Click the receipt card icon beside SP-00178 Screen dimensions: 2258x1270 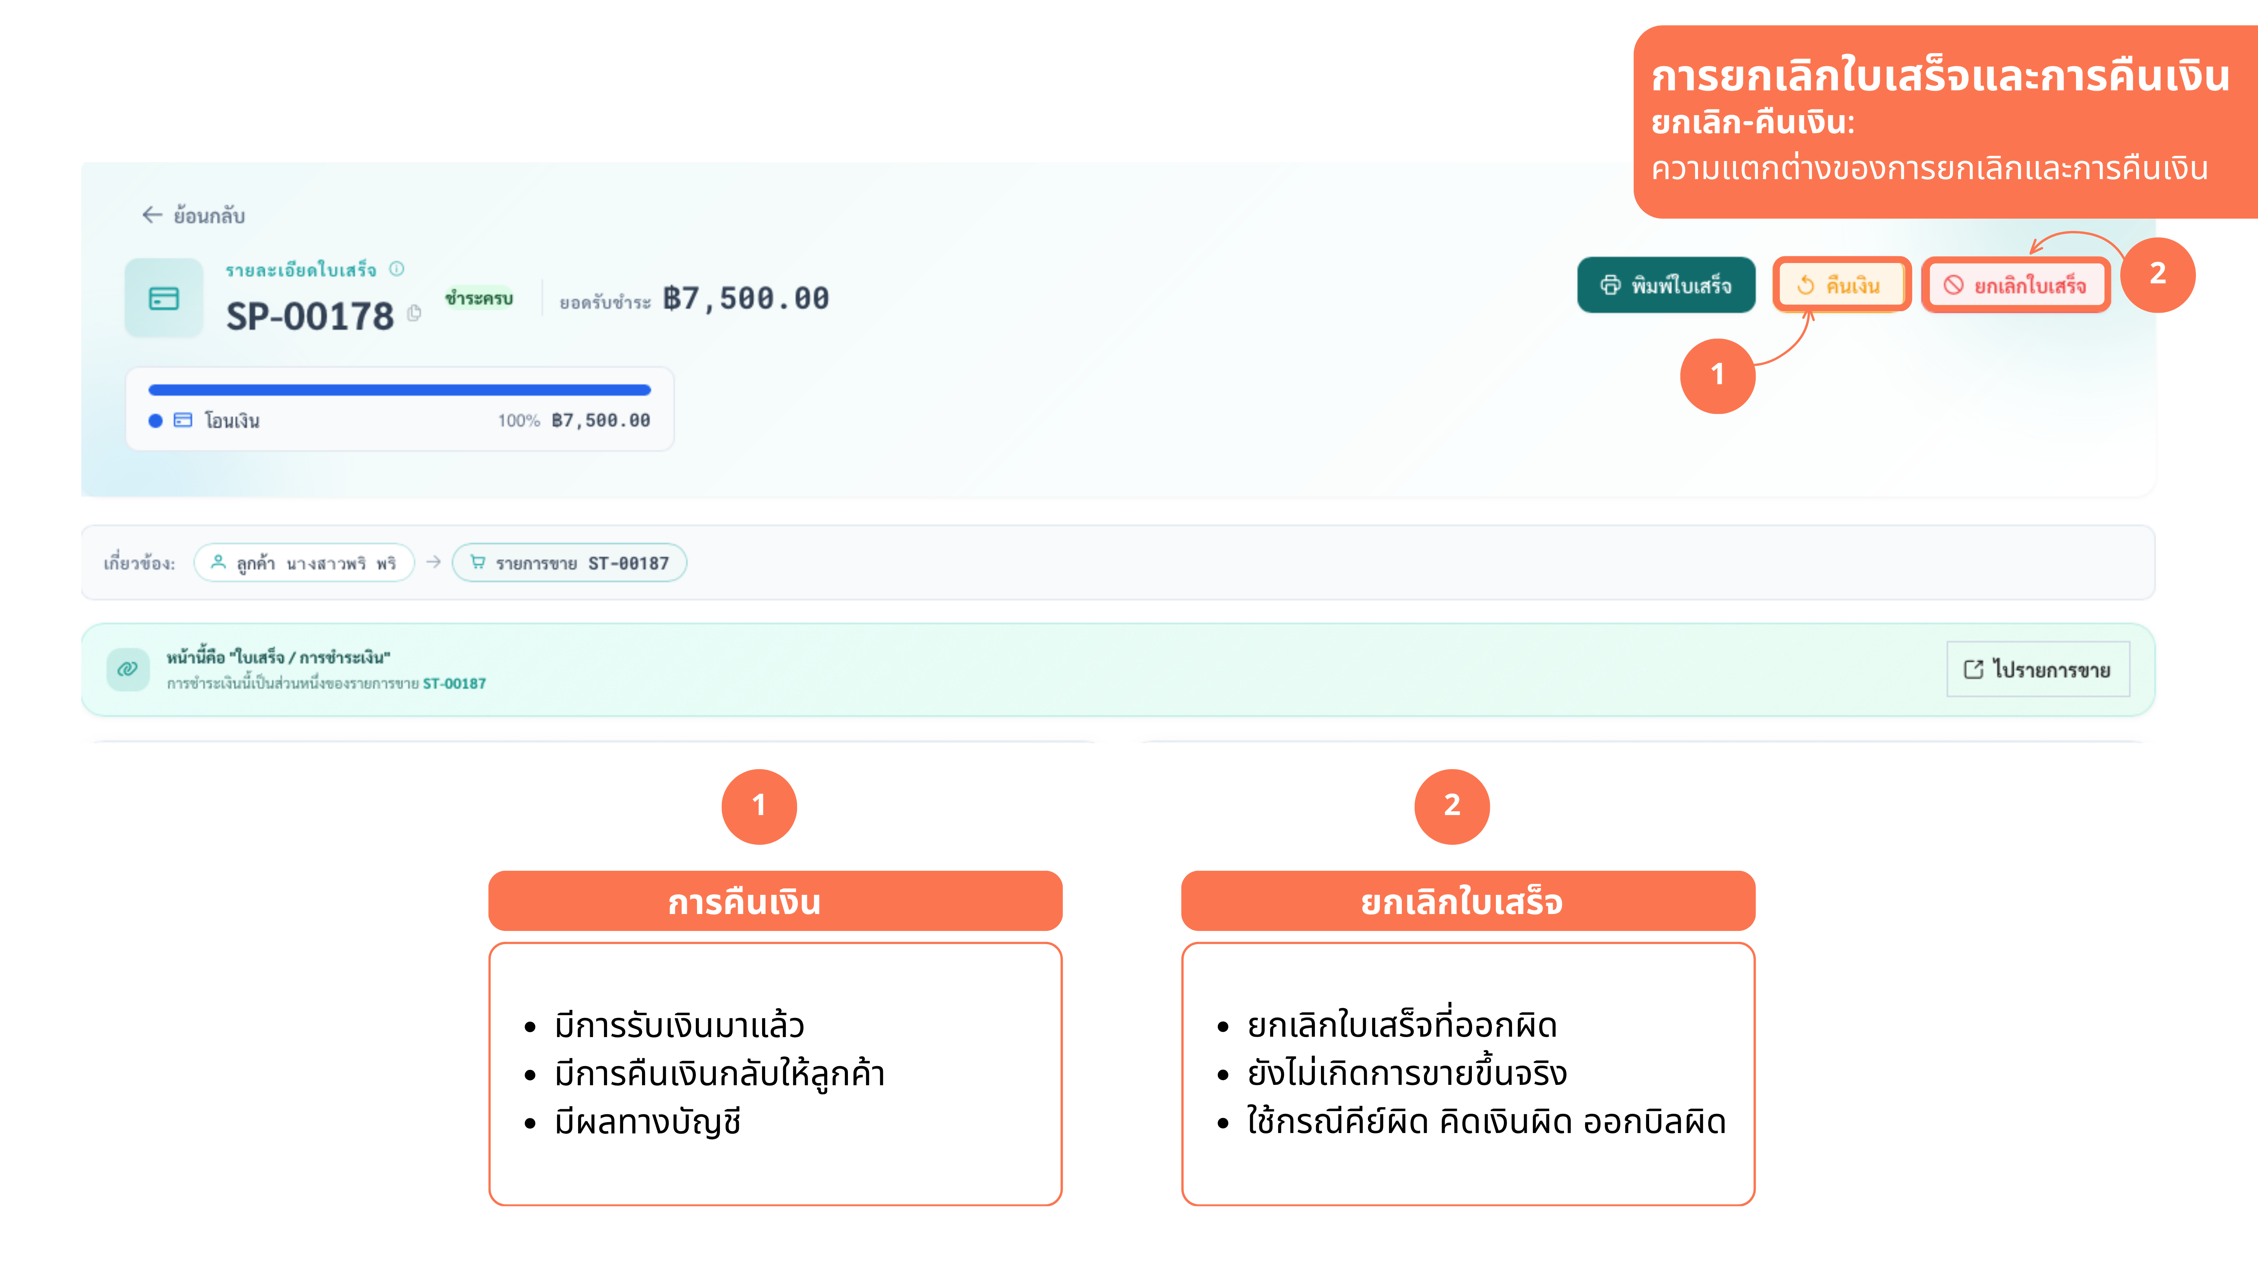click(164, 298)
